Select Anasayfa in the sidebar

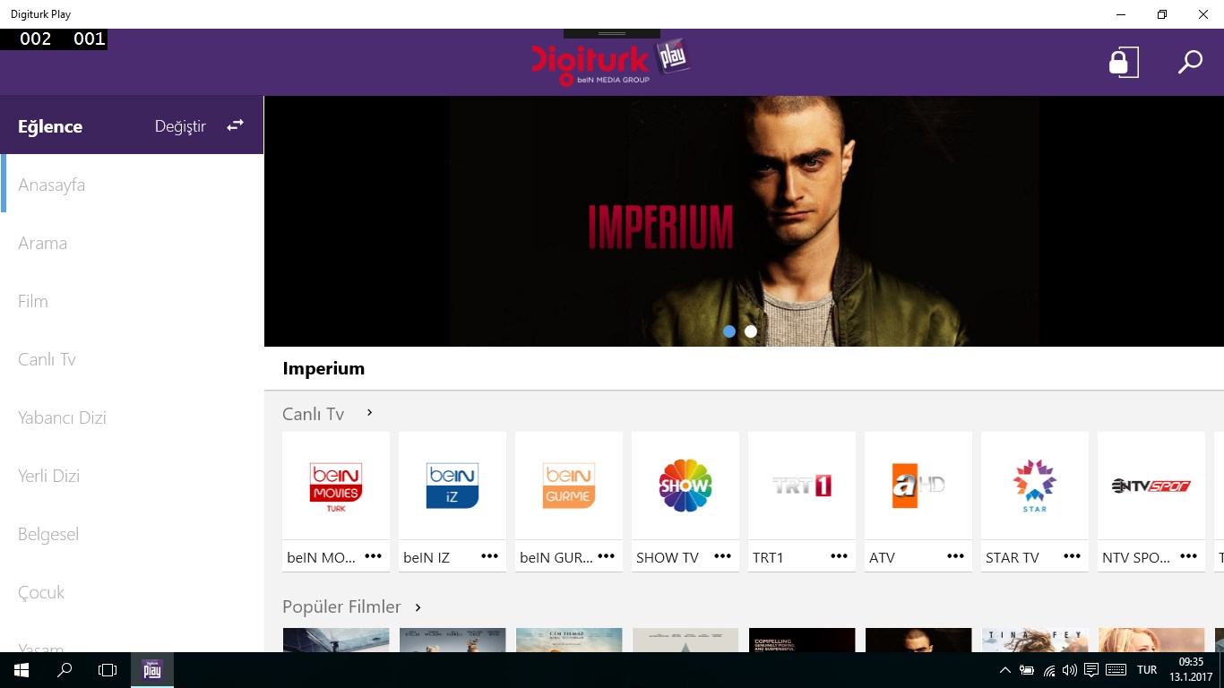pos(132,185)
